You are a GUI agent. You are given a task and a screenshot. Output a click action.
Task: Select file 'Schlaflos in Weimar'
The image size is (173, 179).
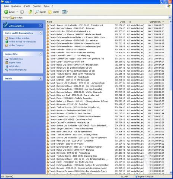[76, 147]
